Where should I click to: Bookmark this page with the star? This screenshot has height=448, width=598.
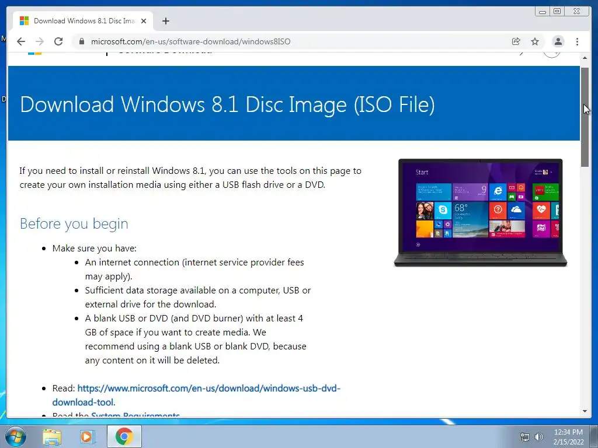coord(535,41)
